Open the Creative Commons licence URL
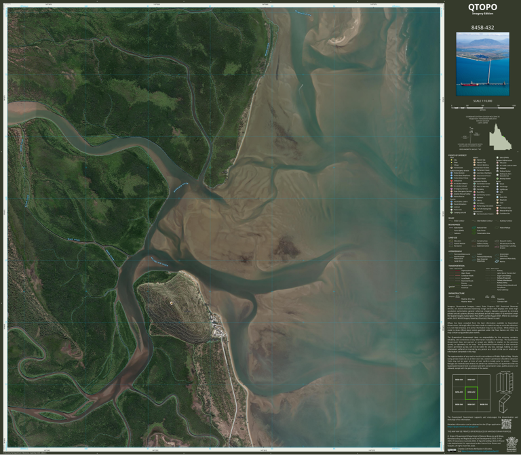 (480, 451)
